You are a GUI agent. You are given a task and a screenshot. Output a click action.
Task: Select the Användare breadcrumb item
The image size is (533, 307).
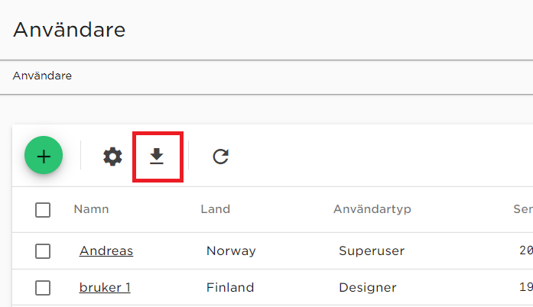pos(42,76)
